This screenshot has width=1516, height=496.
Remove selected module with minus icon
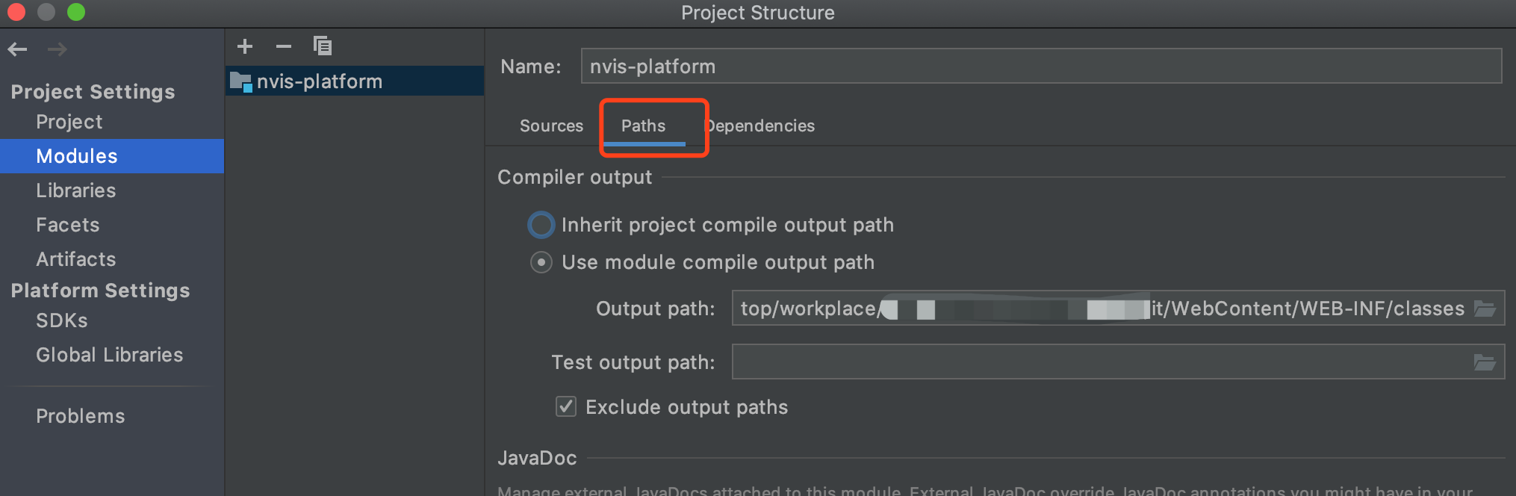click(283, 46)
